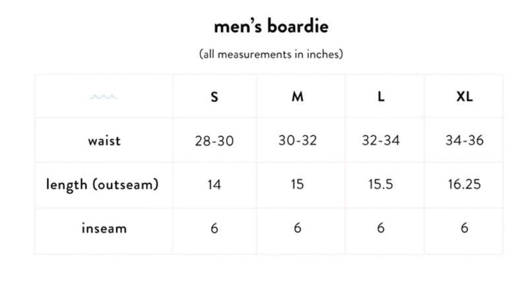Screen dimensions: 528x287
Task: Click the 34-36 waist value
Action: pyautogui.click(x=465, y=141)
